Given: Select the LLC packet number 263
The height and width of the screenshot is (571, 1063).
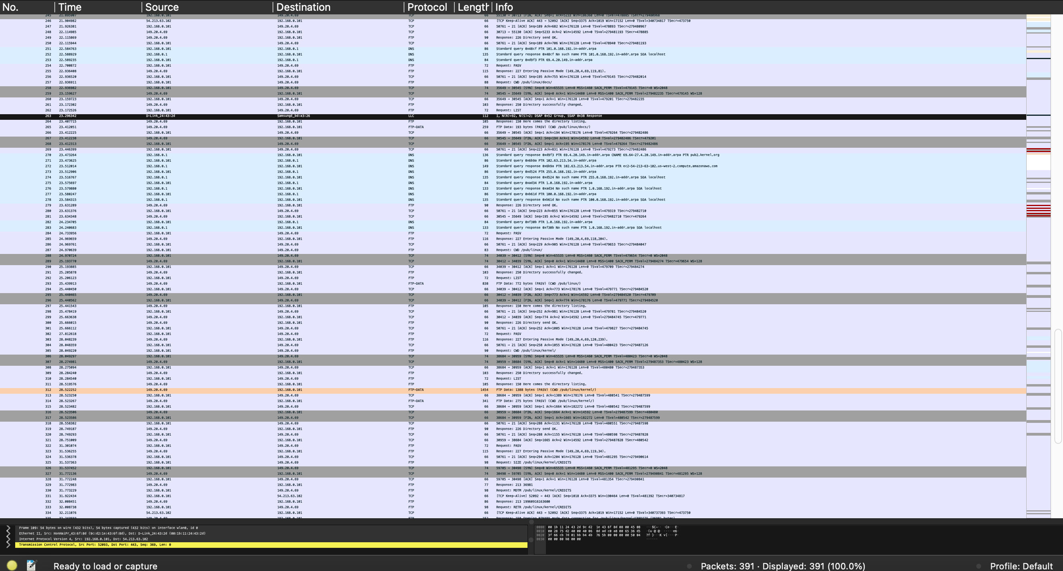Looking at the screenshot, I should pyautogui.click(x=289, y=116).
